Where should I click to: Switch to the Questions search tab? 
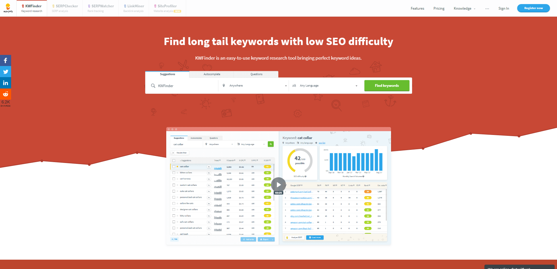click(256, 74)
